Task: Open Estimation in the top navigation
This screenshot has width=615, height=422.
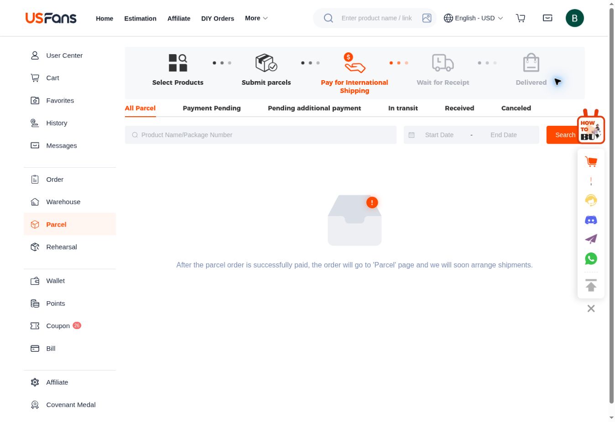Action: tap(140, 18)
